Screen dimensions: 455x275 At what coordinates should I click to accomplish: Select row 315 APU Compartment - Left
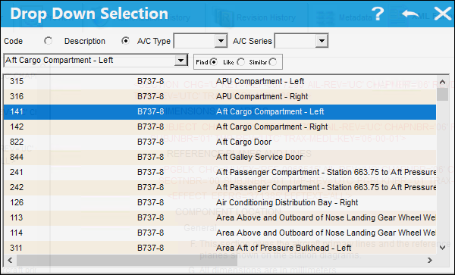pos(220,81)
